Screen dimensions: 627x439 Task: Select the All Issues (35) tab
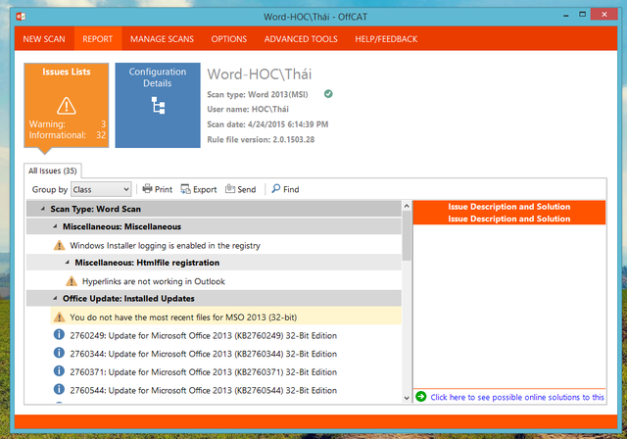(53, 171)
